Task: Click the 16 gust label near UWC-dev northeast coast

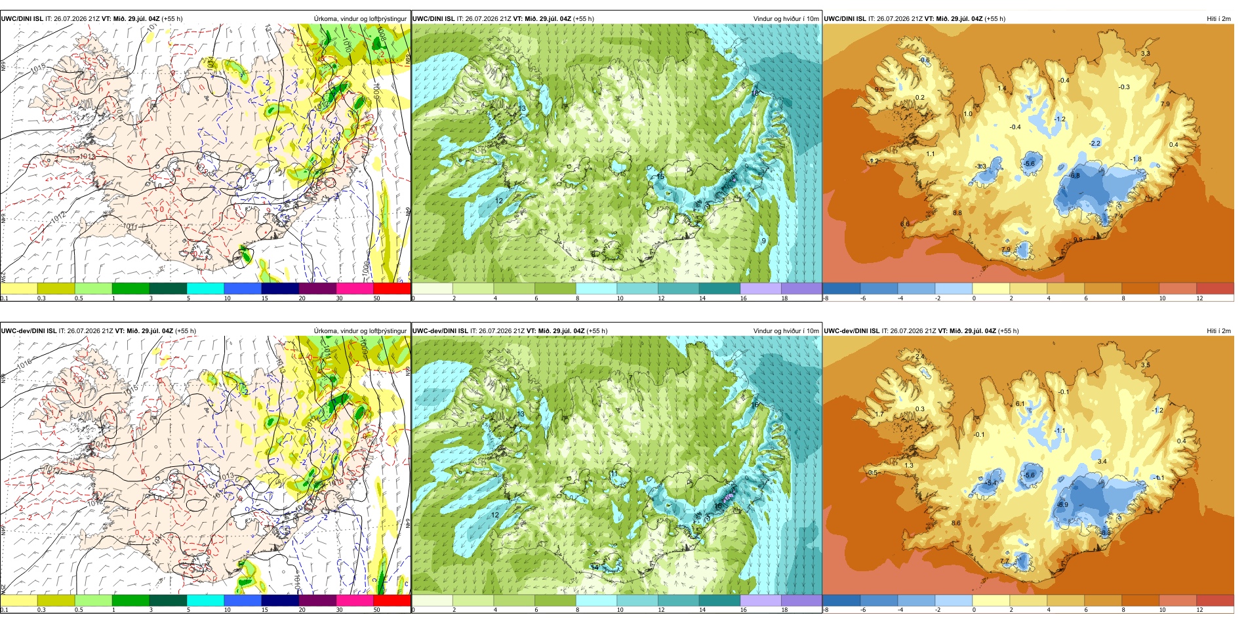Action: pos(755,405)
